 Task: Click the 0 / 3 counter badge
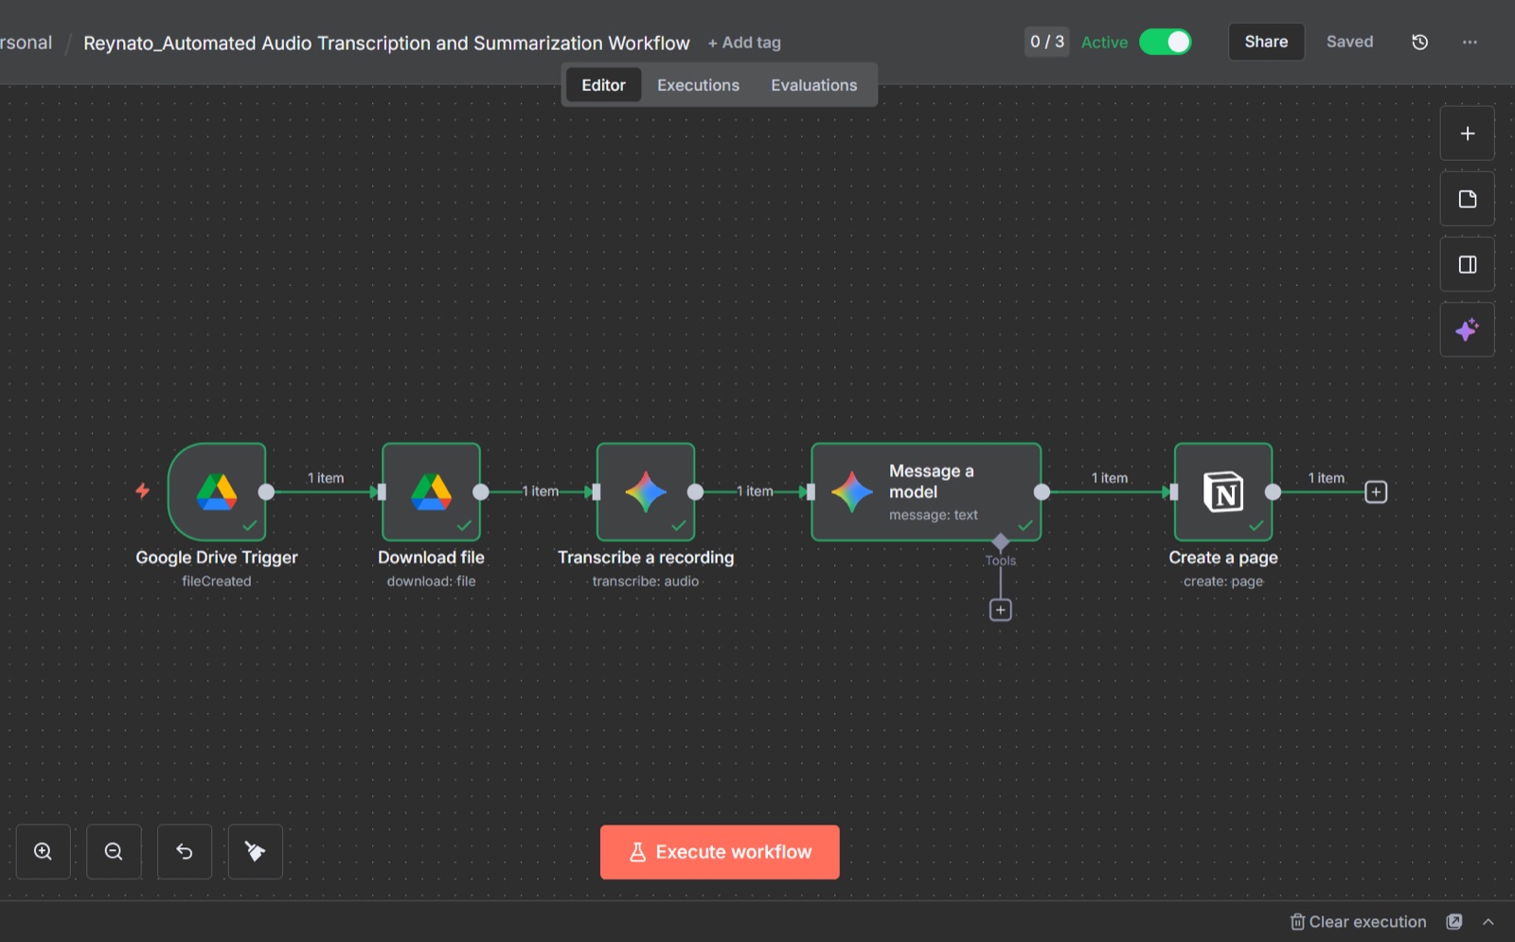[x=1047, y=42]
